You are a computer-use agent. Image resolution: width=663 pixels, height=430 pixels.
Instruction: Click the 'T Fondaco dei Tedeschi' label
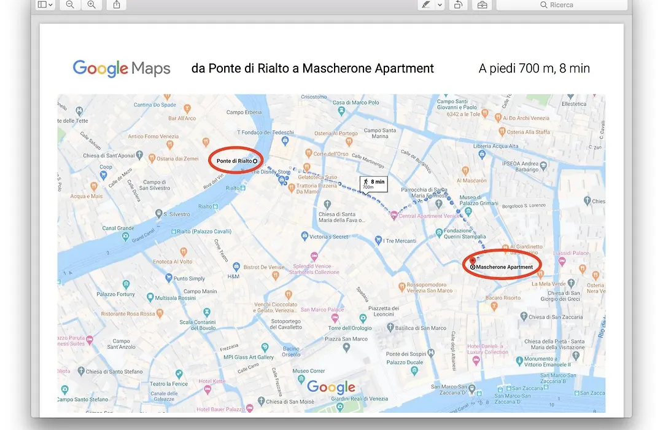click(265, 133)
